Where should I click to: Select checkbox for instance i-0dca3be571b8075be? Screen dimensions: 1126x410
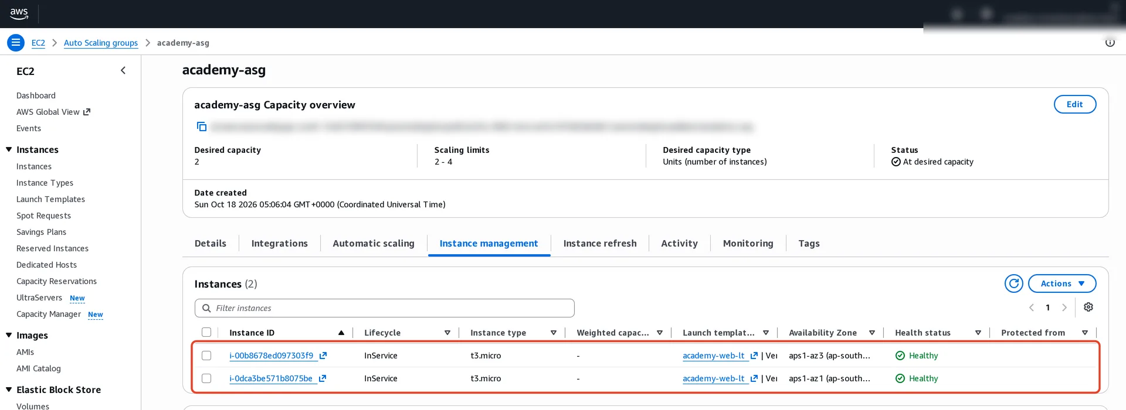[206, 378]
